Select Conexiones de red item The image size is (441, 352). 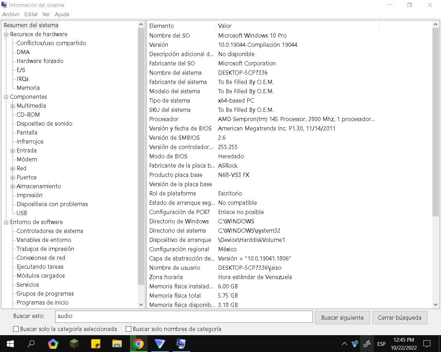coord(41,258)
